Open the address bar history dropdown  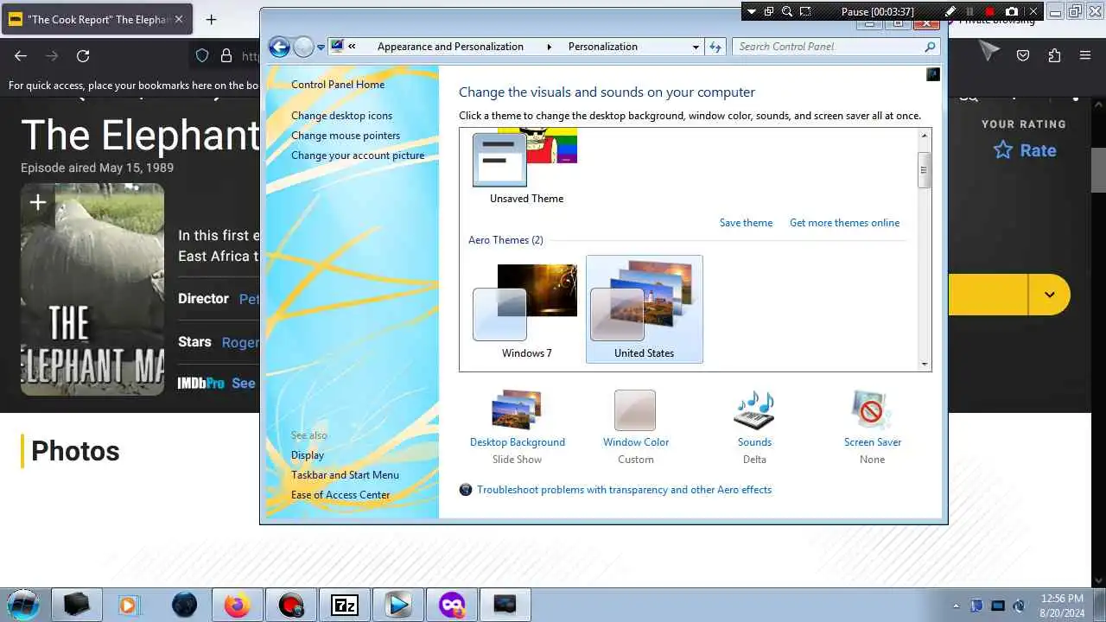[696, 48]
